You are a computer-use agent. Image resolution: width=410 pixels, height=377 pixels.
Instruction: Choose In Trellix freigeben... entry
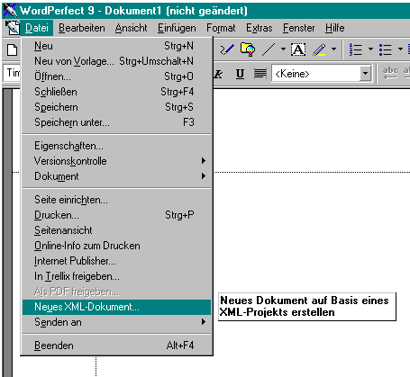pyautogui.click(x=116, y=276)
